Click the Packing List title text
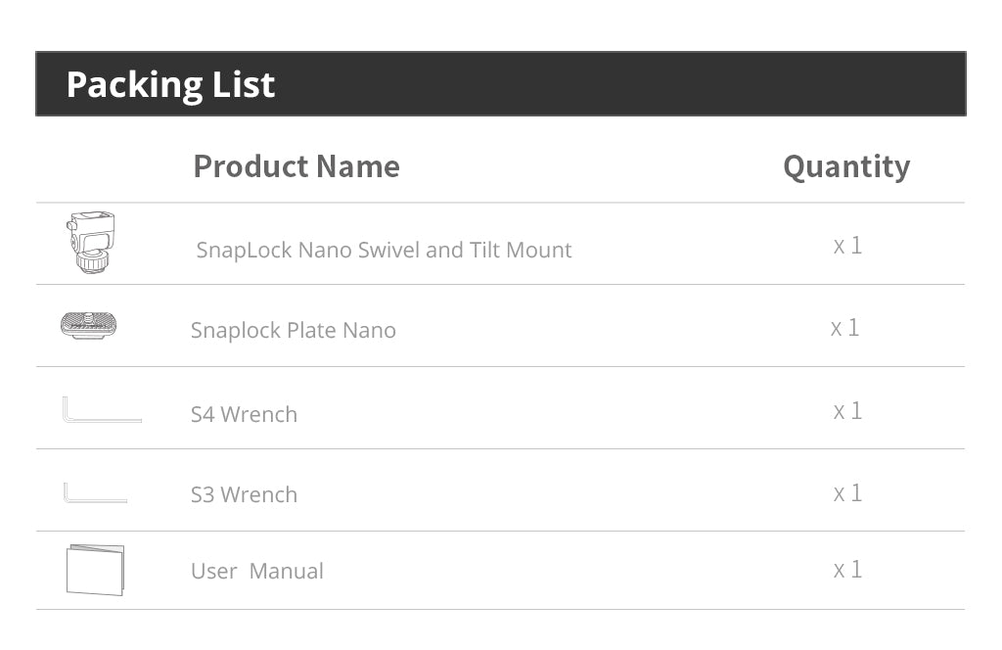The width and height of the screenshot is (1002, 650). pyautogui.click(x=170, y=85)
